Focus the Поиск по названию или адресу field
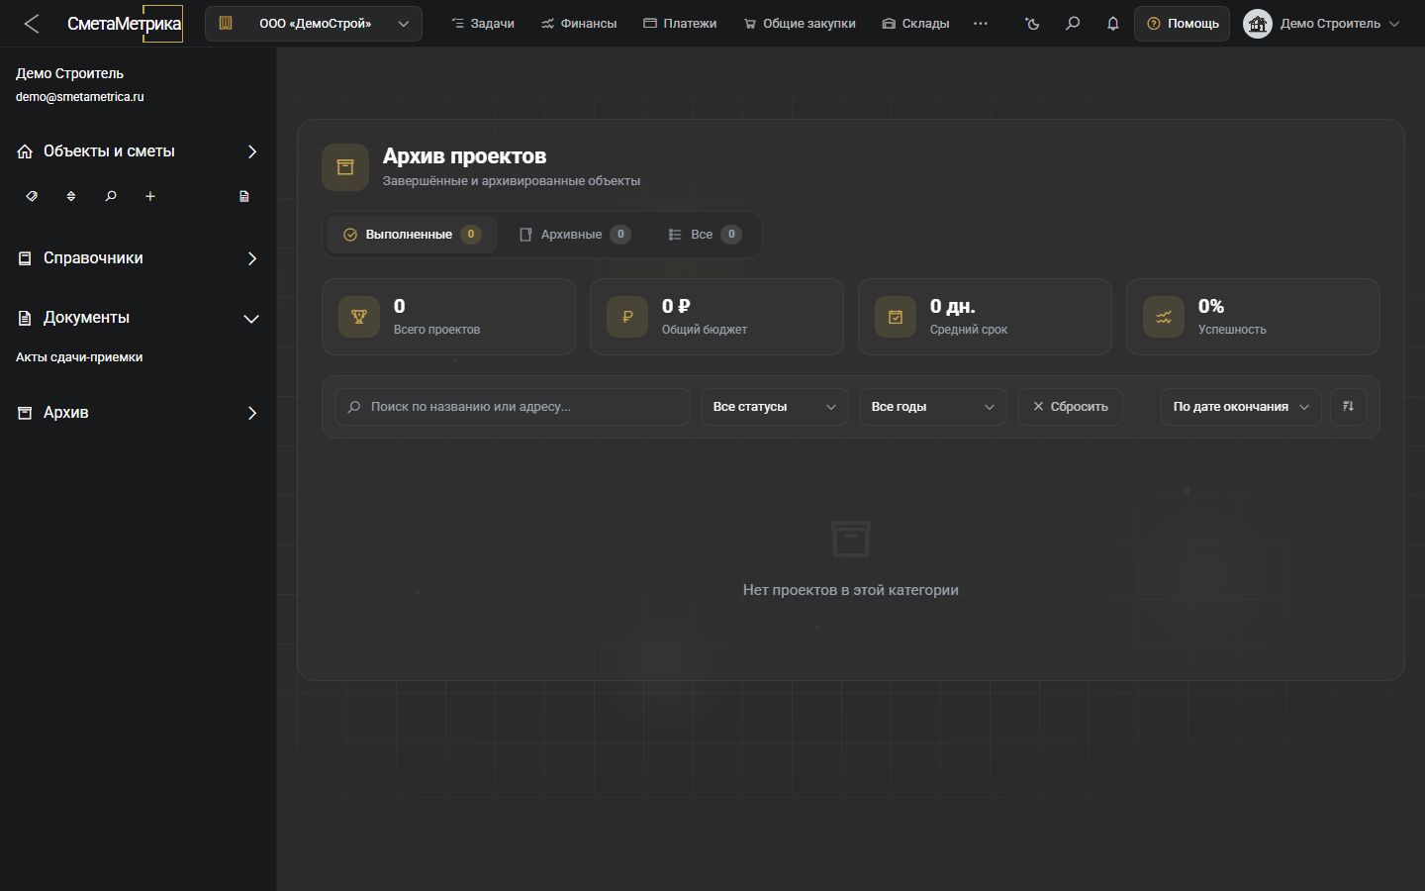The height and width of the screenshot is (891, 1425). [513, 407]
